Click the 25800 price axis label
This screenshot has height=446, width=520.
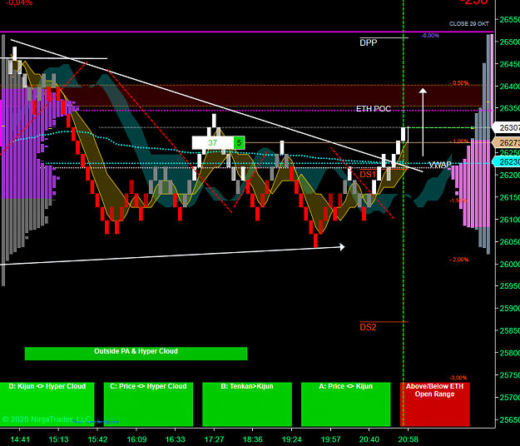(510, 353)
